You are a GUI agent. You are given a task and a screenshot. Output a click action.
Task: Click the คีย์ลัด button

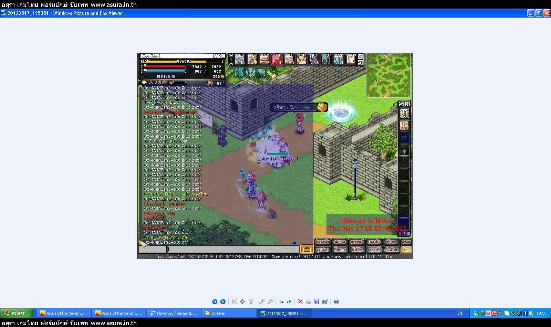[x=357, y=250]
